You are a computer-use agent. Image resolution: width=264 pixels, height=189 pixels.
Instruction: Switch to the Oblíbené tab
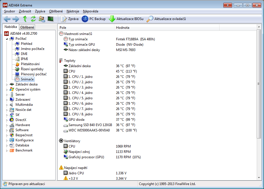27,27
